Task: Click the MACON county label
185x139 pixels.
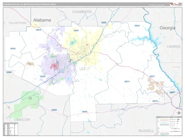Action: coord(23,120)
